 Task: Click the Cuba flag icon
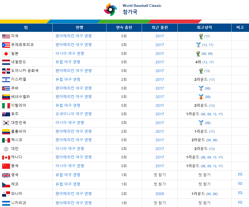(6, 88)
